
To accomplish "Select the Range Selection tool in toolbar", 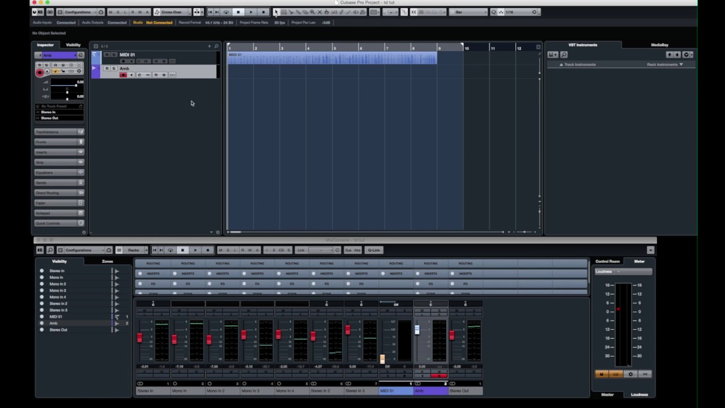I will [284, 12].
